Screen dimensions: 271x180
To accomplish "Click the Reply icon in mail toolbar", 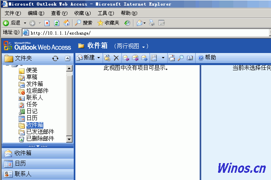I will point(126,58).
